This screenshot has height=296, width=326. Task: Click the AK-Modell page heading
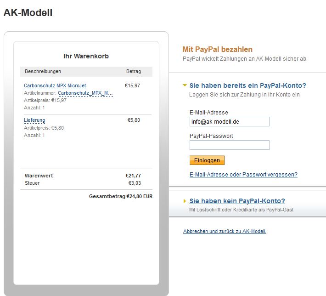pyautogui.click(x=28, y=13)
